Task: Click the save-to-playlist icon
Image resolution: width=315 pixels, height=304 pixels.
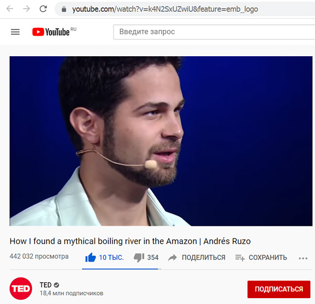Action: (x=240, y=258)
